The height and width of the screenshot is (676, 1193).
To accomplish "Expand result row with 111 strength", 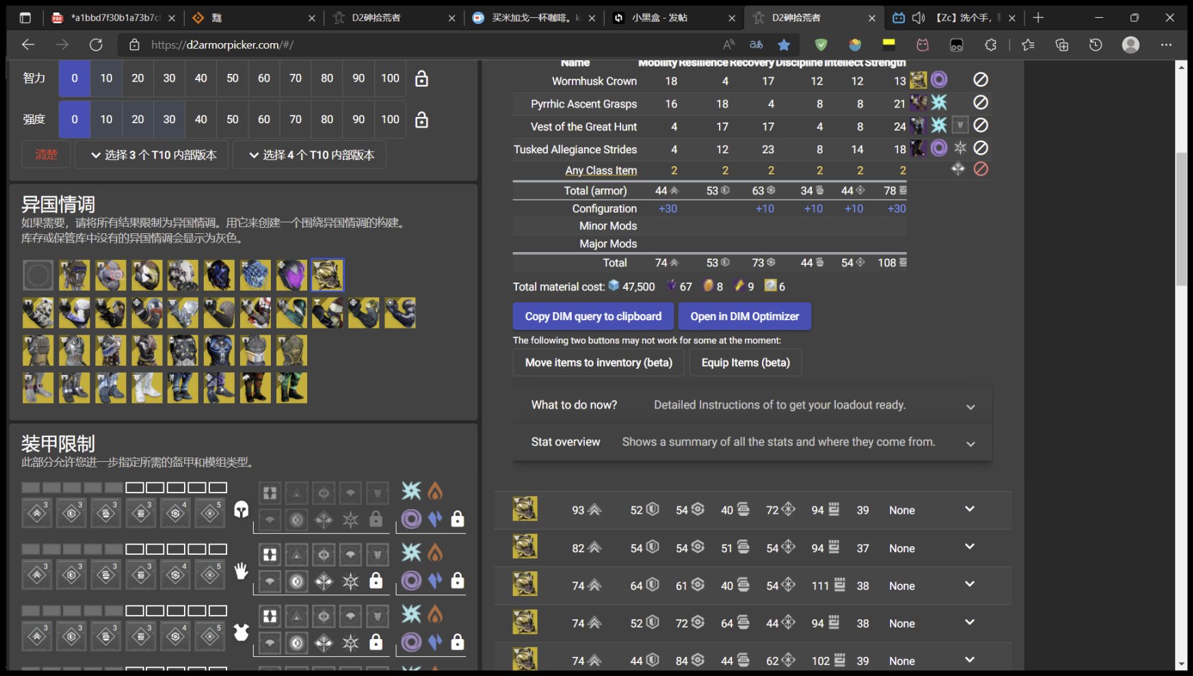I will pos(969,584).
